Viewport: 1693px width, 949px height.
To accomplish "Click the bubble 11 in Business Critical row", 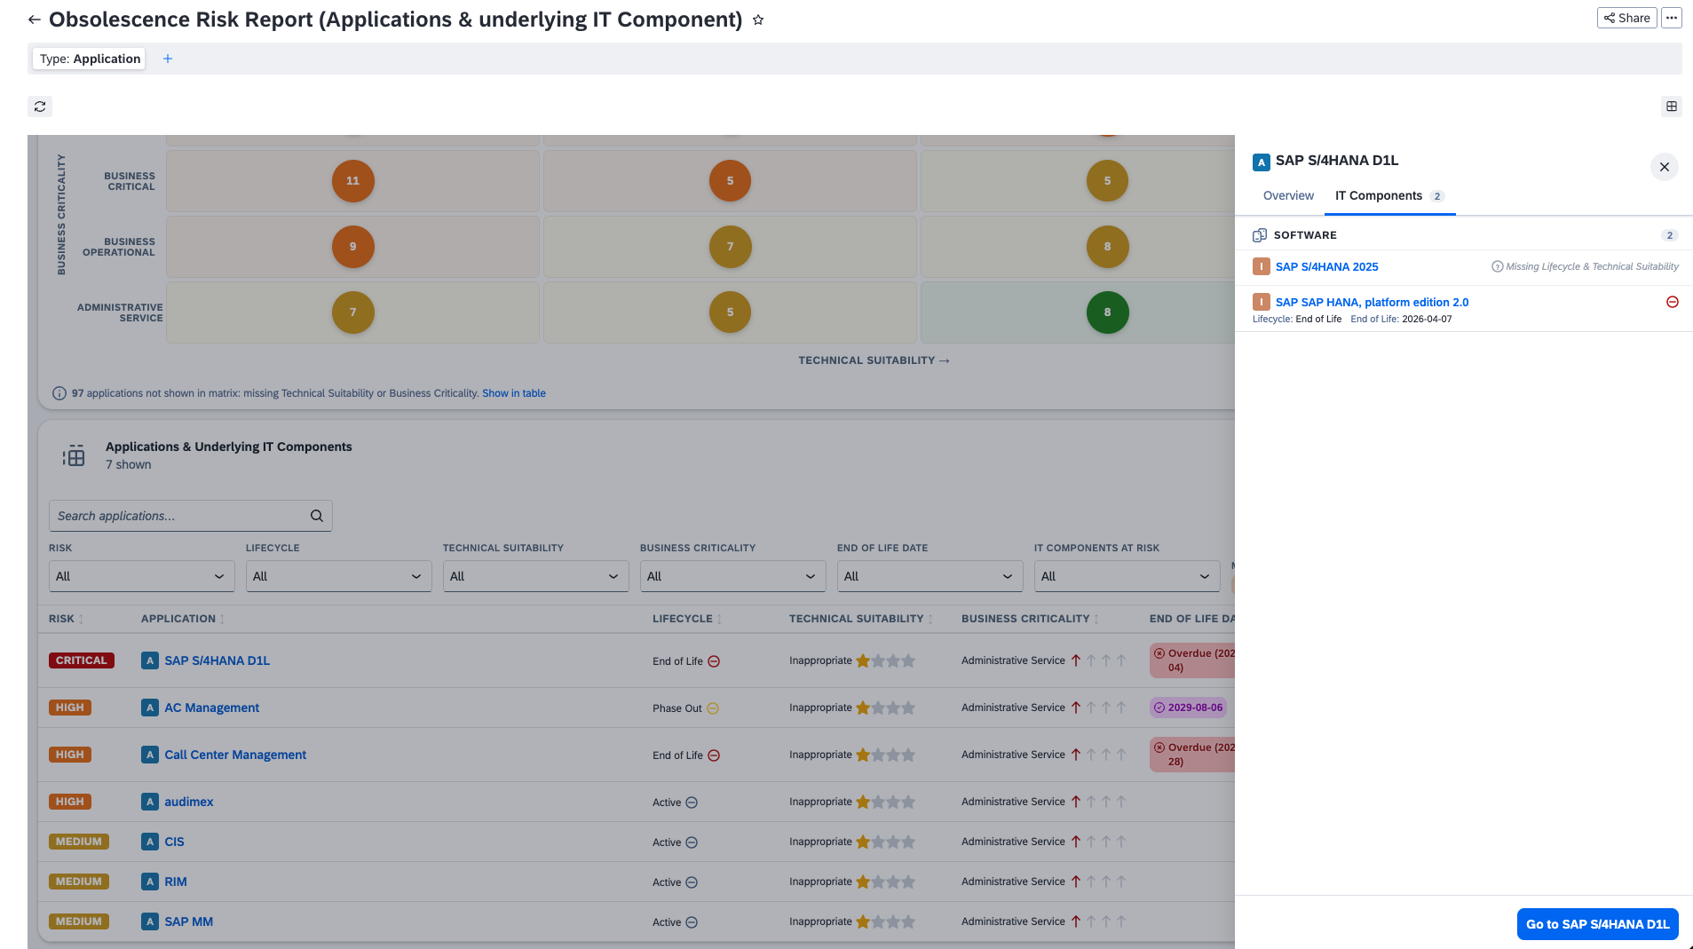I will 353,181.
